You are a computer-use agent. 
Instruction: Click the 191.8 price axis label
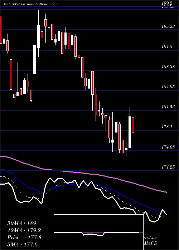167,47
